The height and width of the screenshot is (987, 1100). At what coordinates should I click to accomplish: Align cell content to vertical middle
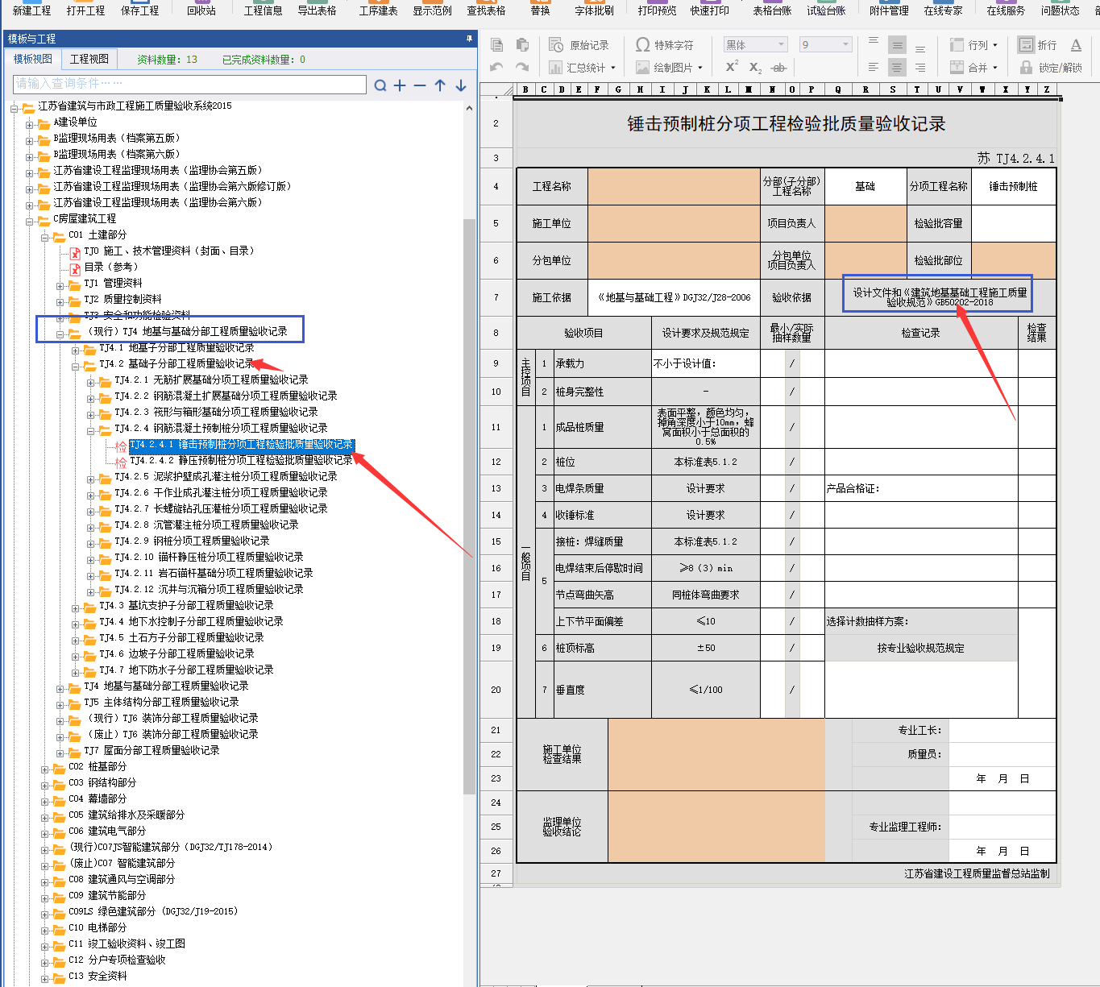(x=897, y=45)
